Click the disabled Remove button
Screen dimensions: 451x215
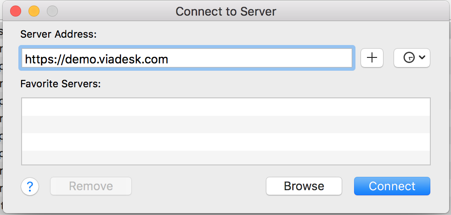pyautogui.click(x=91, y=186)
